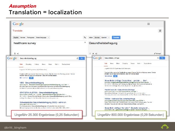The image size is (175, 131).
Task: Open 'STATISTIK AUSTRIA - Gesundheitsbefragung' result
Action: pos(39,92)
